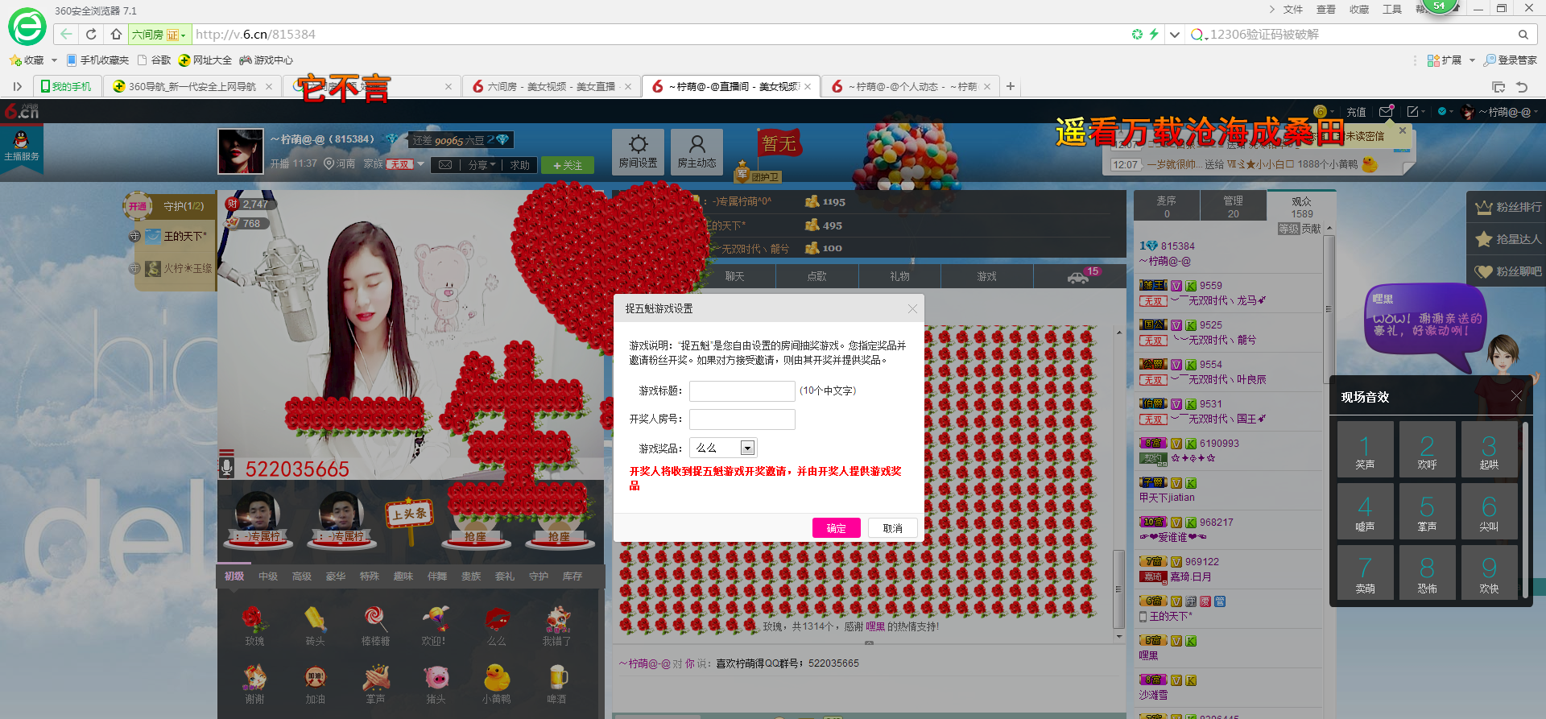
Task: Play sound effect 1 笑声
Action: (1365, 449)
